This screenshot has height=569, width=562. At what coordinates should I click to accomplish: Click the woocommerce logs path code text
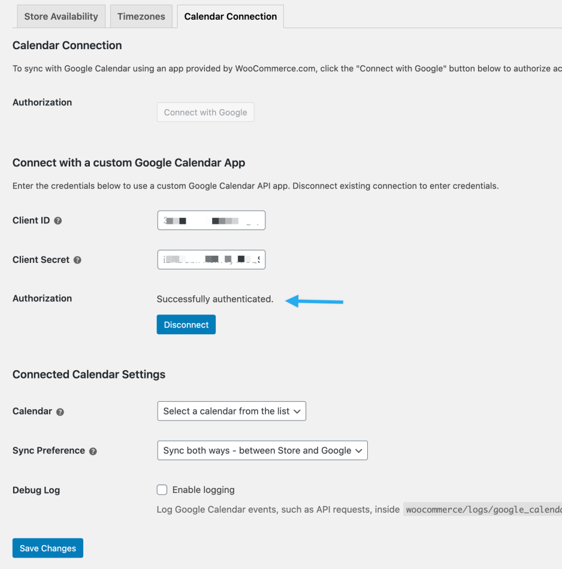(482, 510)
